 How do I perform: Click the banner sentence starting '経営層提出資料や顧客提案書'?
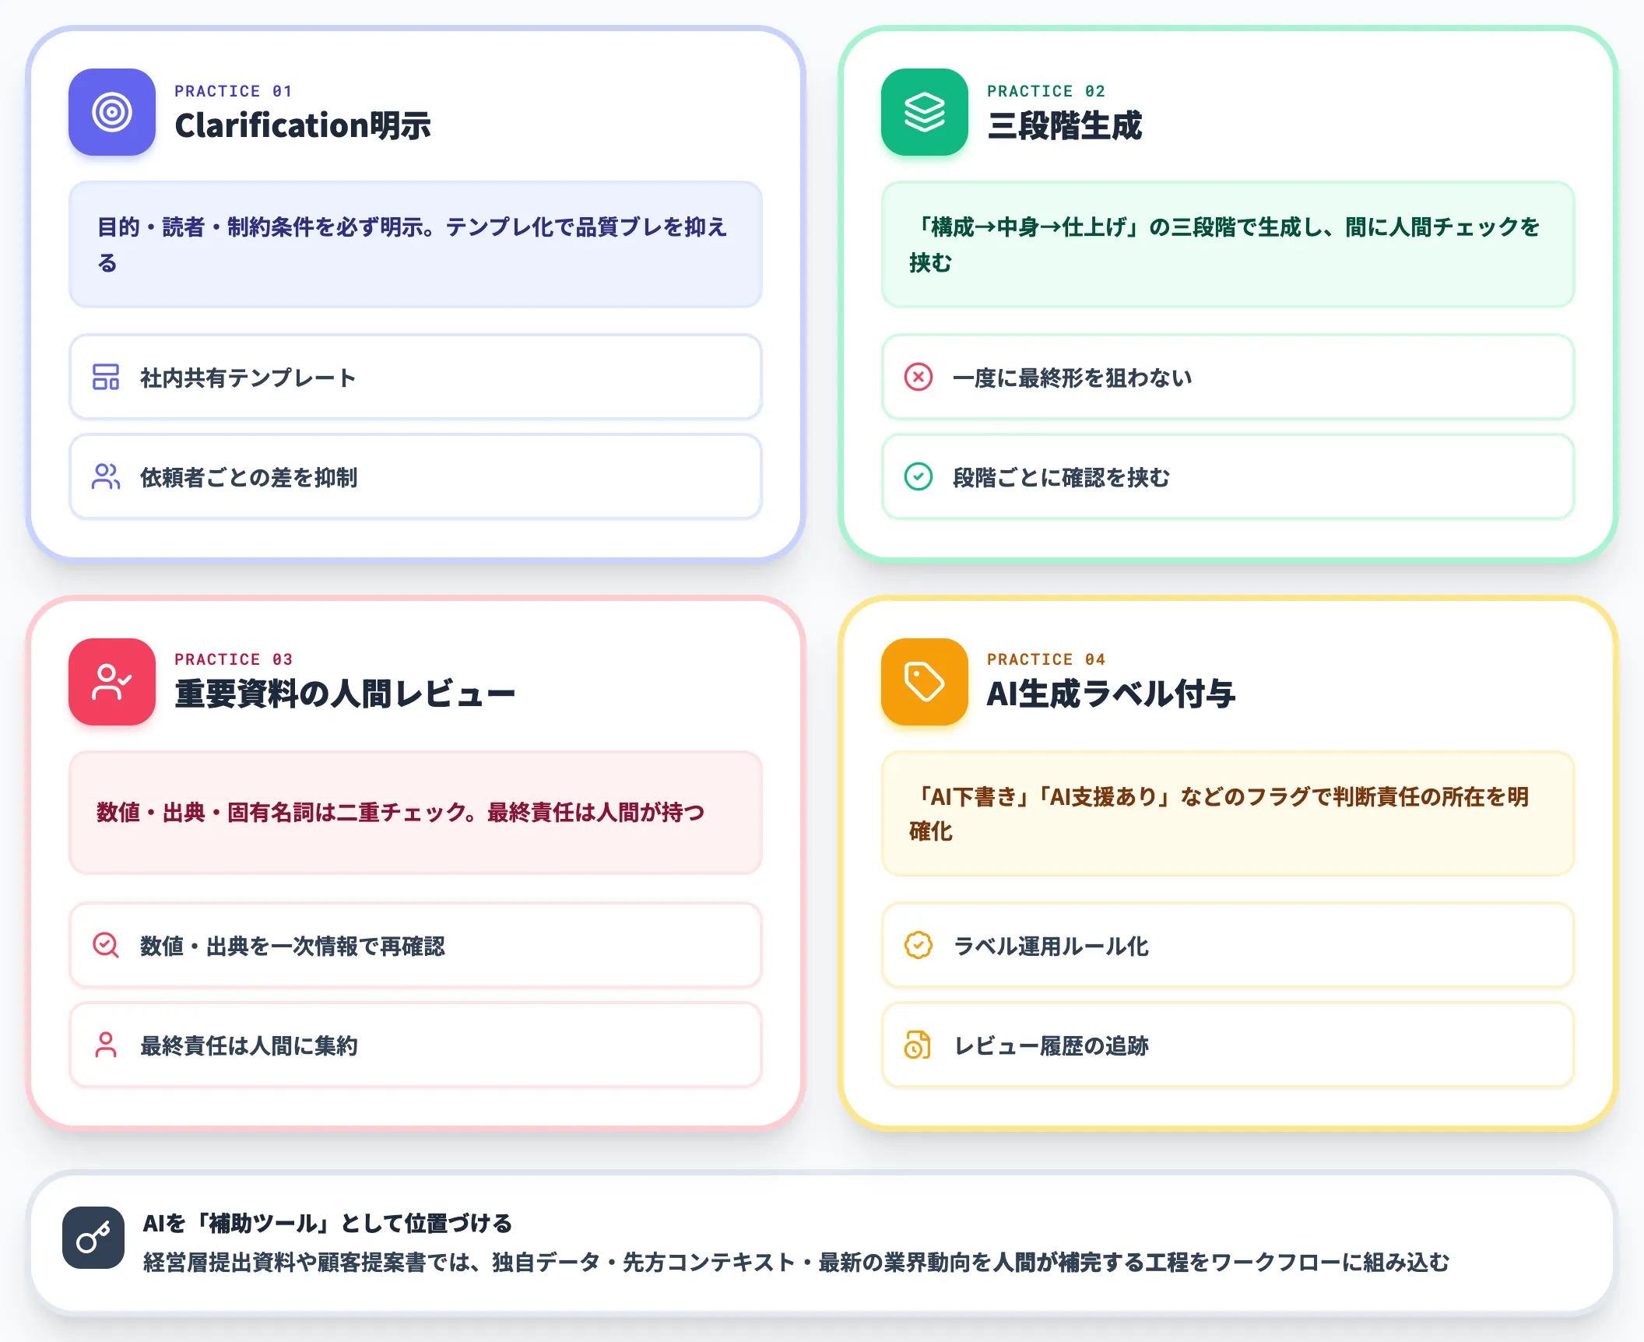pos(796,1262)
